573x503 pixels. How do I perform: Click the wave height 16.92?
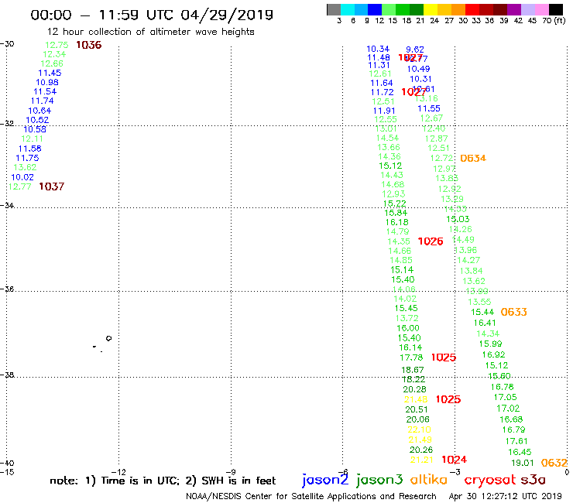(493, 354)
